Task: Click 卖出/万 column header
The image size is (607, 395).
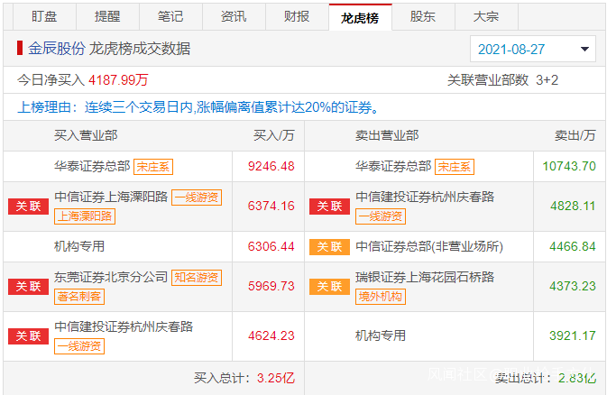Action: coord(575,135)
